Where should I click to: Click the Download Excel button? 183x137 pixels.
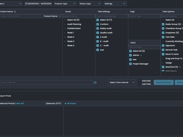click(163, 83)
